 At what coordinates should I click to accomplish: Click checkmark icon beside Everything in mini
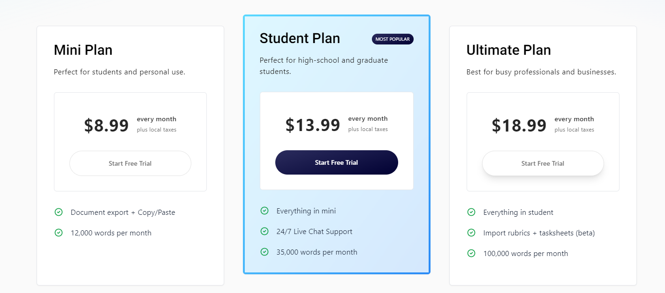pos(264,211)
